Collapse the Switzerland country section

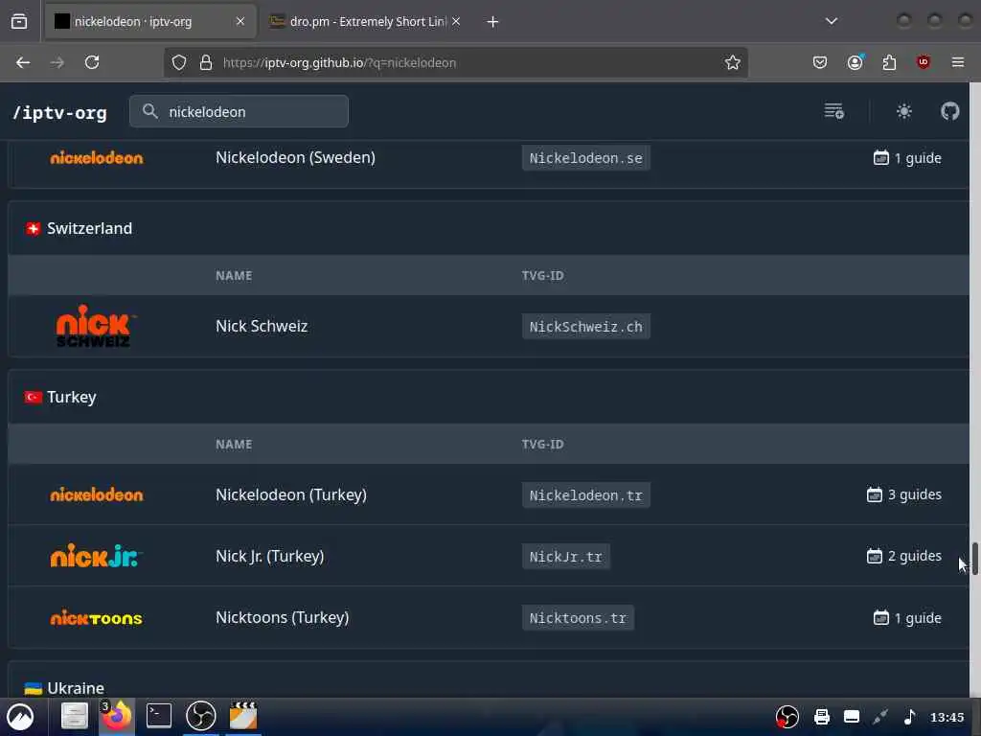488,228
